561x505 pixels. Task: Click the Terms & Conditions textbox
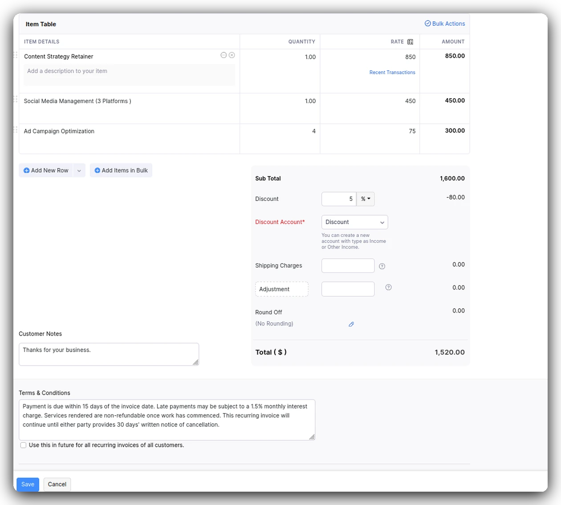pos(167,420)
